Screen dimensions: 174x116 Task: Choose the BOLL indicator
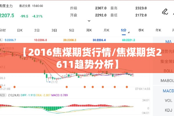(x=168, y=71)
